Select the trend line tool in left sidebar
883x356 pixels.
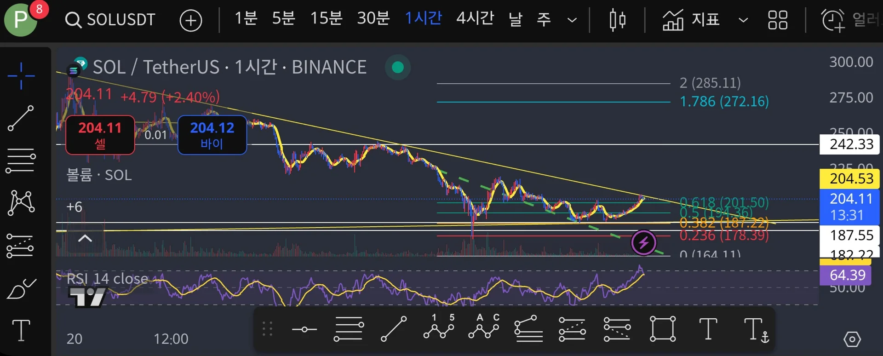[21, 118]
